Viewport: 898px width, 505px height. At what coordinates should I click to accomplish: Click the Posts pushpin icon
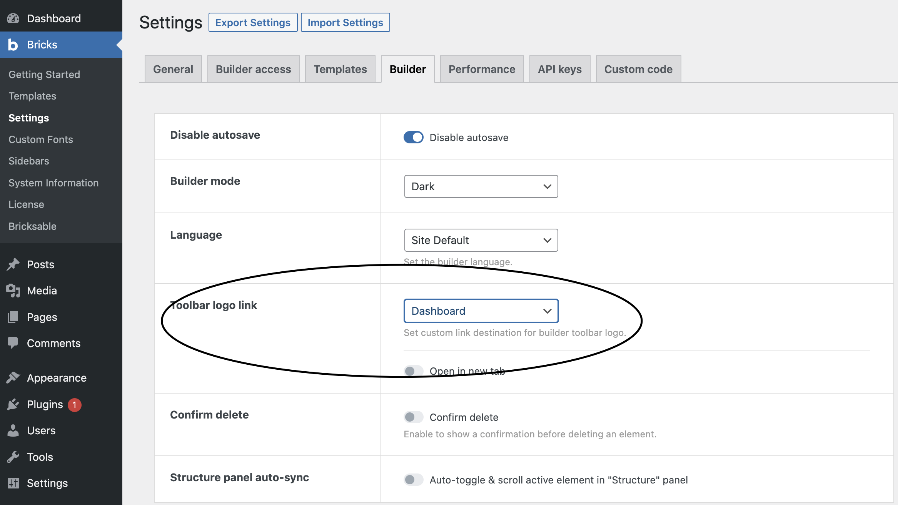pos(13,264)
